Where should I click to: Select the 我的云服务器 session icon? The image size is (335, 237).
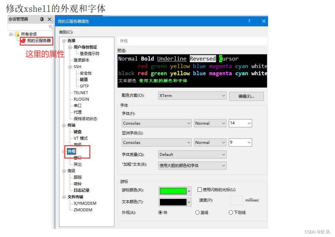[23, 40]
